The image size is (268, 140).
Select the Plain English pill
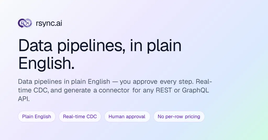(x=37, y=117)
